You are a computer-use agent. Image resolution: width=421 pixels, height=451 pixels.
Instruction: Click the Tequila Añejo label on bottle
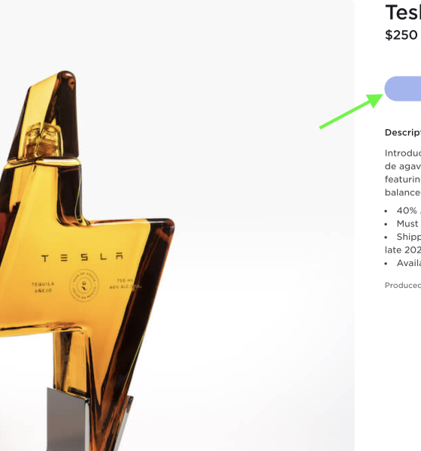(x=43, y=287)
